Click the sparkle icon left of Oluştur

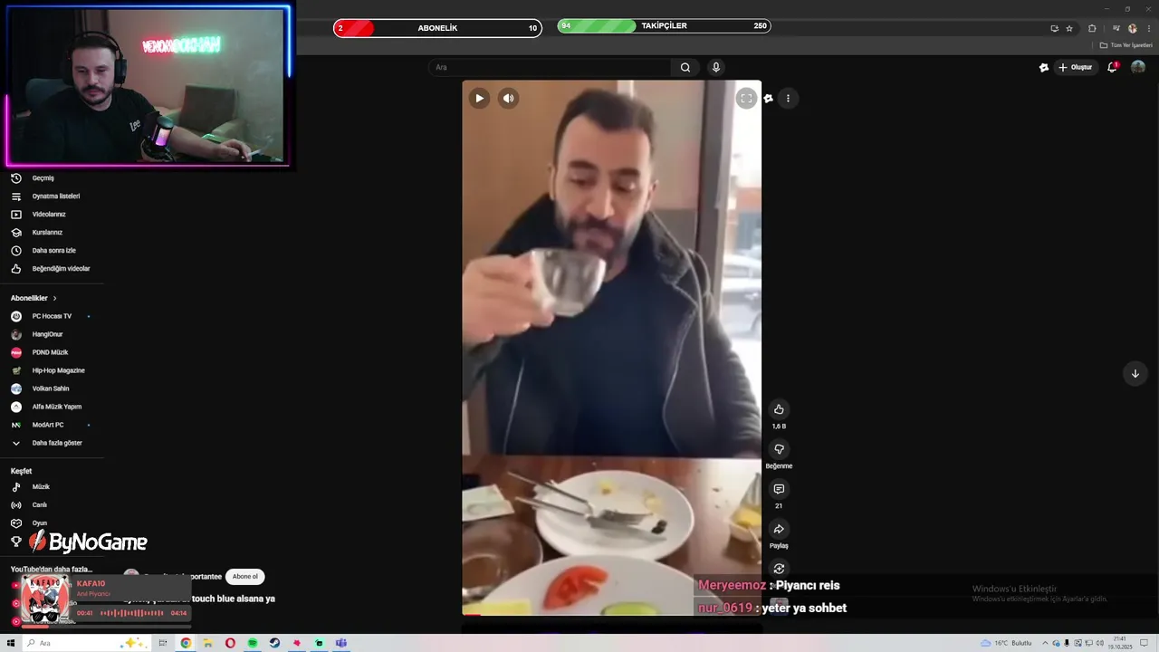(1044, 67)
